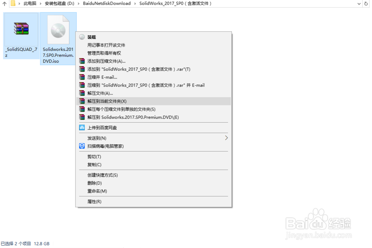Select the Solidworks.2017.SP0.Premium.DVD.iso disc icon
The image size is (372, 248).
pos(58,30)
